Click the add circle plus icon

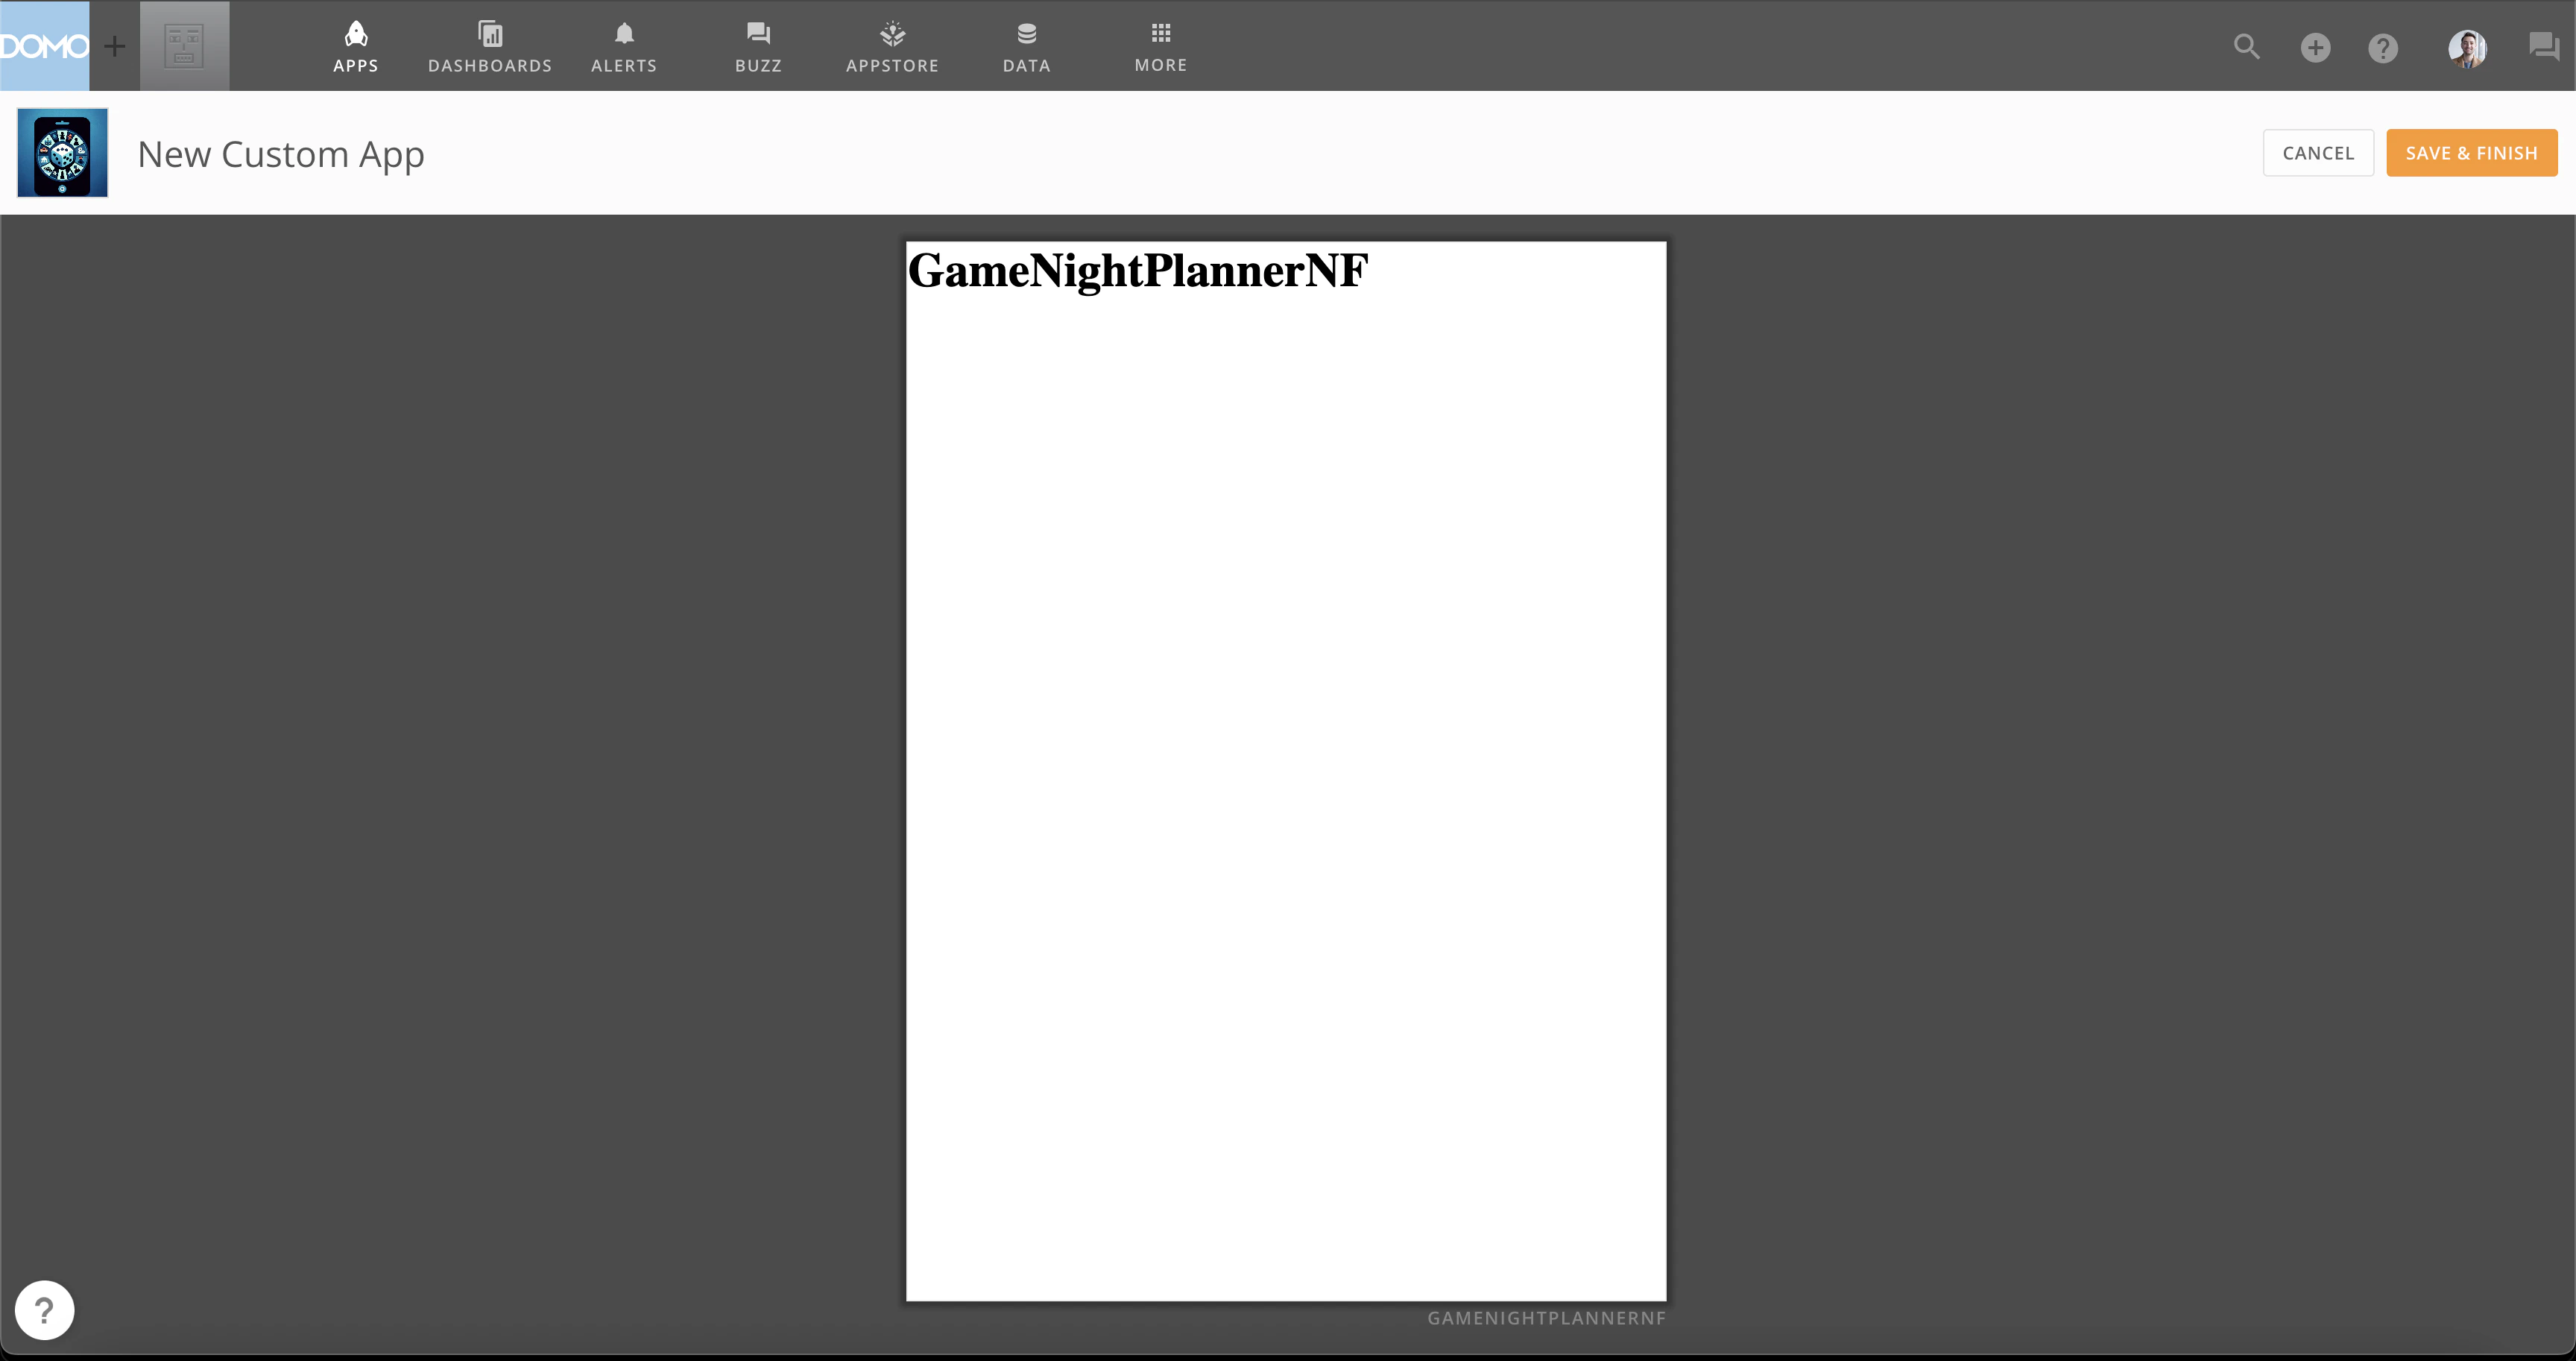(x=2315, y=47)
